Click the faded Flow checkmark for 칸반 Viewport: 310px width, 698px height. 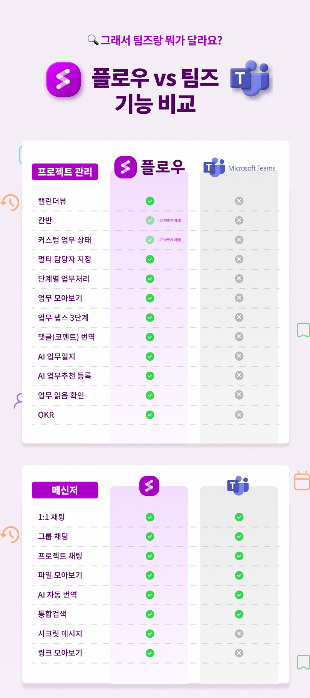pos(150,220)
